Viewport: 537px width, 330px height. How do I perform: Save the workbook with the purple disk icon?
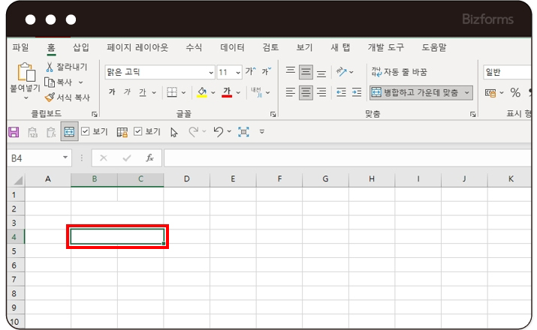(x=14, y=132)
